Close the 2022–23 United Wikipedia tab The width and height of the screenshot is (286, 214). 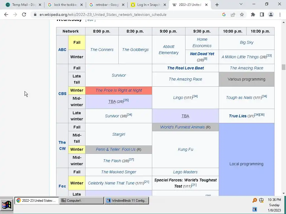(x=206, y=5)
